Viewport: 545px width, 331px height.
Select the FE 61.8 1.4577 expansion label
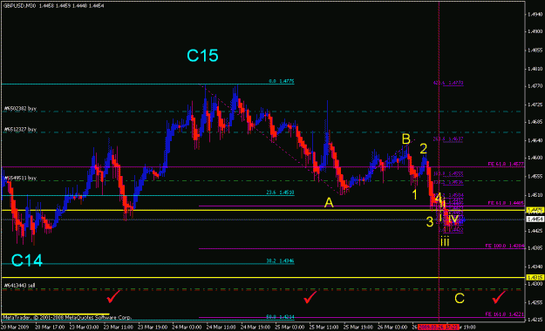point(506,164)
